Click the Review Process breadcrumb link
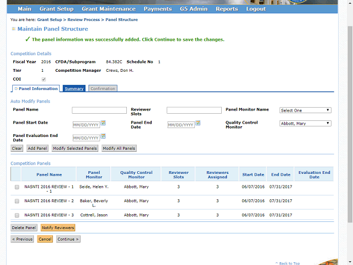 (83, 20)
